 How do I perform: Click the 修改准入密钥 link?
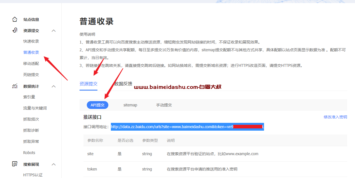pyautogui.click(x=335, y=117)
